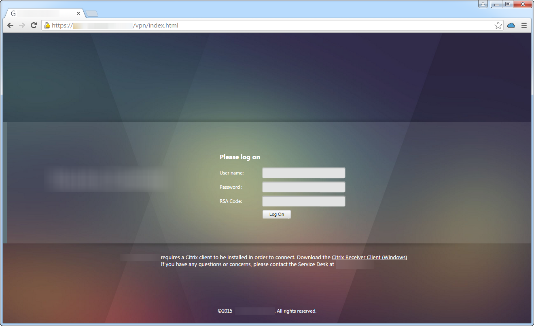Click the profile person icon in title bar

click(x=483, y=4)
